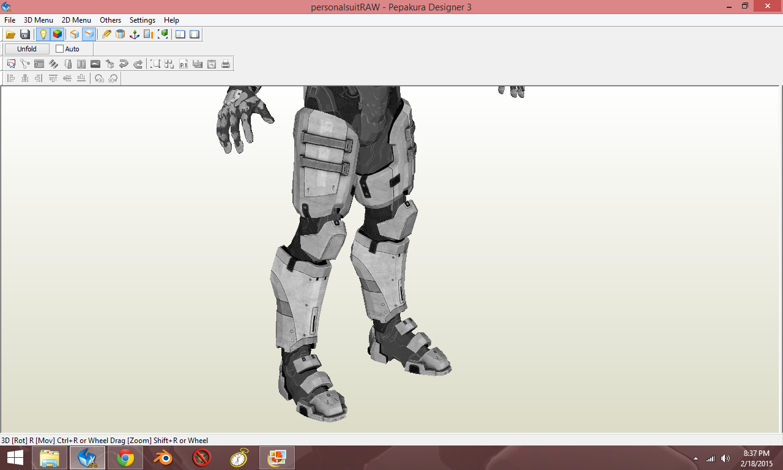Click the zipper-style flap edit icon
783x470 pixels.
point(39,64)
